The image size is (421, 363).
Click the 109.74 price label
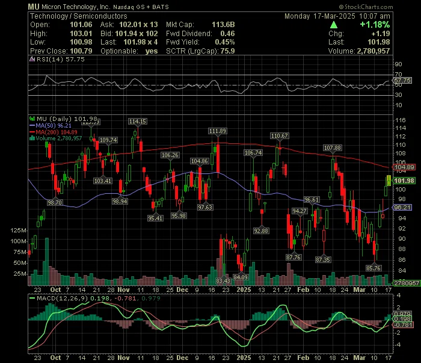108,140
